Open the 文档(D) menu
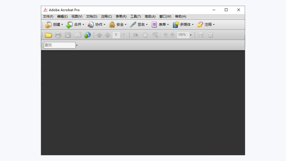 coord(92,17)
